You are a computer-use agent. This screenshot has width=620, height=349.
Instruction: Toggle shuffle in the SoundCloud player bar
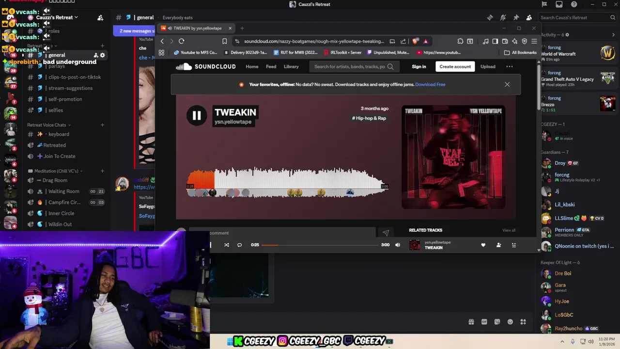pyautogui.click(x=226, y=245)
